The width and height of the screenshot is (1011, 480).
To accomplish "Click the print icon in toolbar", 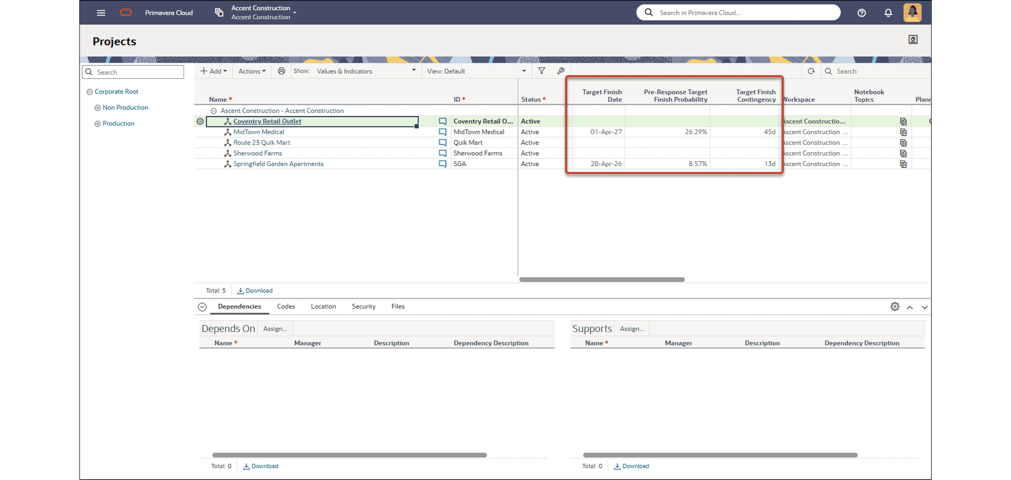I will coord(281,71).
